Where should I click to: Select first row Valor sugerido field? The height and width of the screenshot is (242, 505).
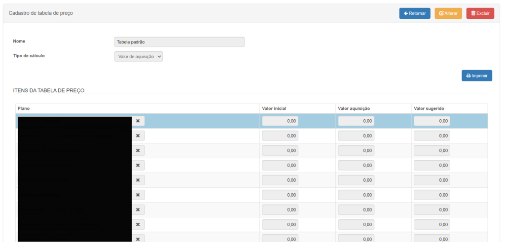(x=432, y=121)
